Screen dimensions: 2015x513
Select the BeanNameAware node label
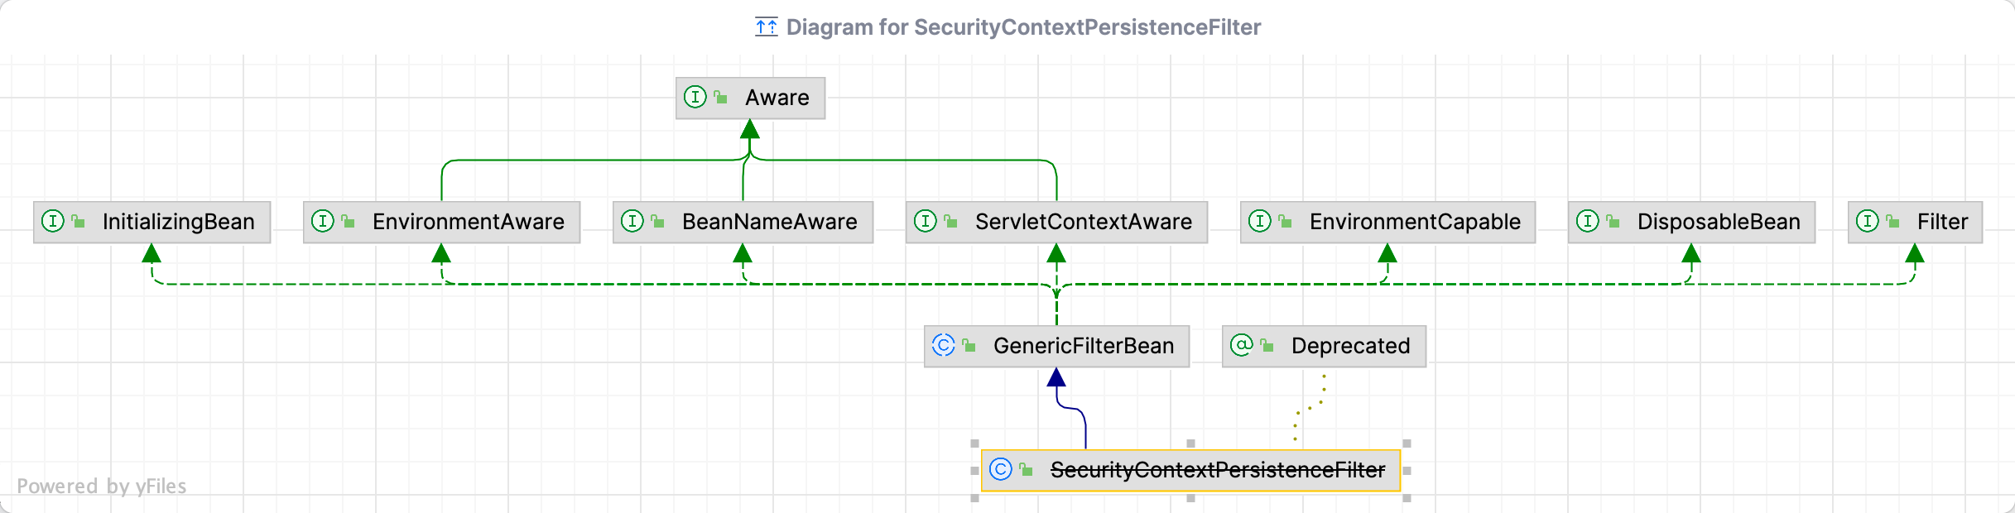(x=769, y=222)
